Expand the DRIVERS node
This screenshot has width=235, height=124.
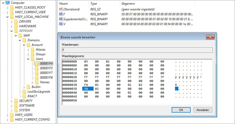point(12,22)
